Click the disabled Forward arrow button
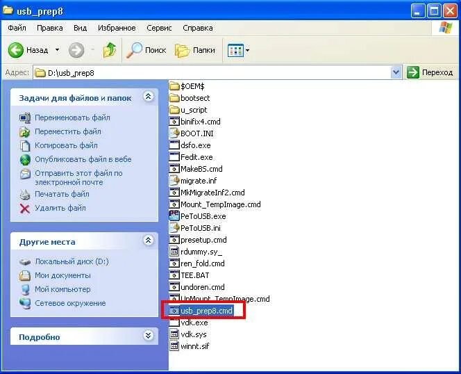Image resolution: width=461 pixels, height=374 pixels. [76, 50]
